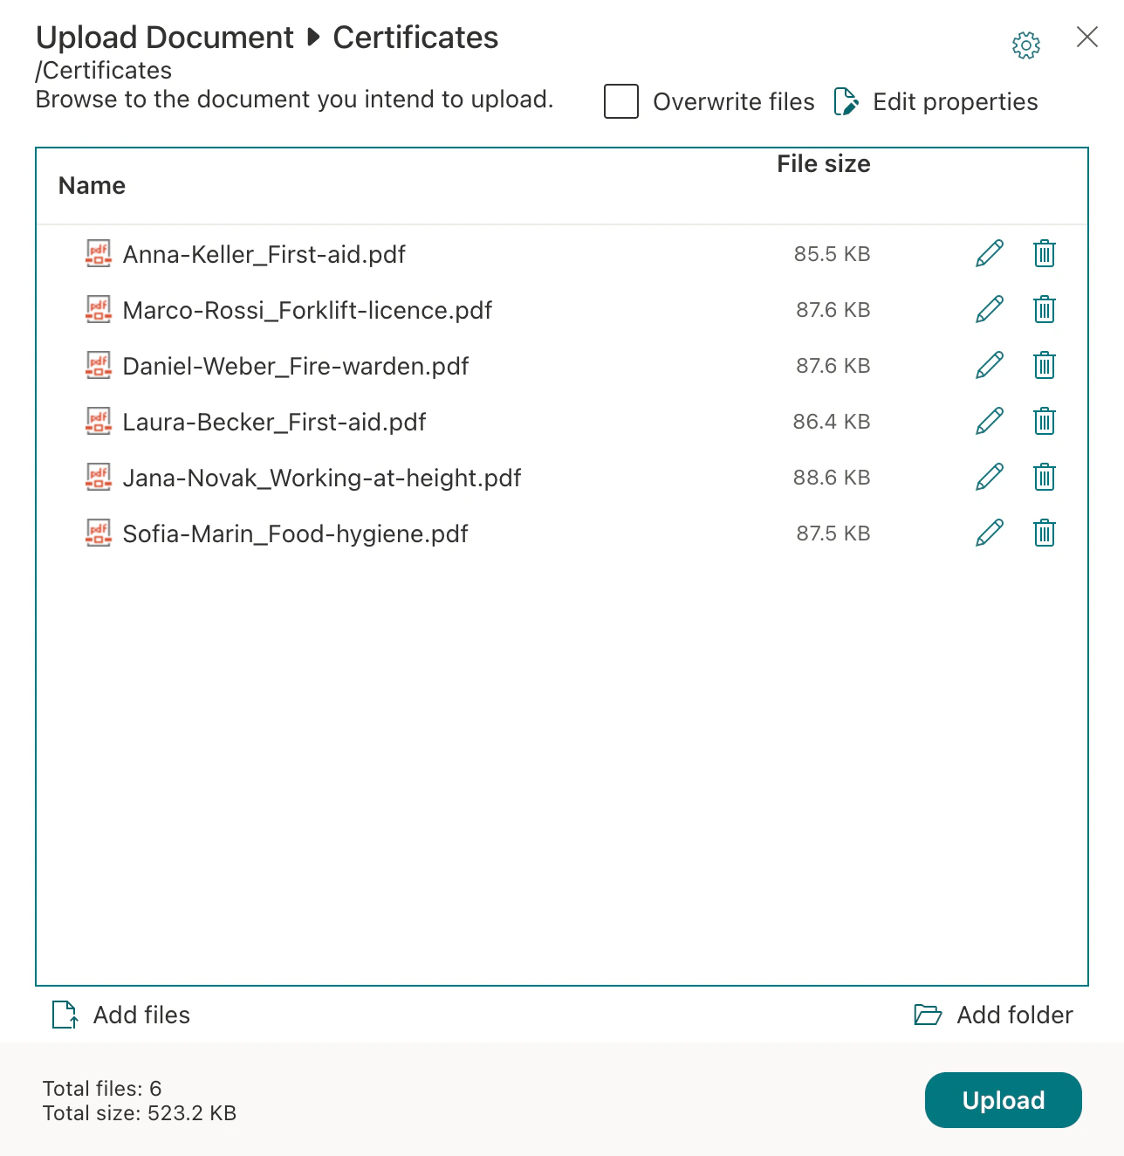Click the 88.6 KB file size value
The height and width of the screenshot is (1156, 1124).
click(832, 478)
